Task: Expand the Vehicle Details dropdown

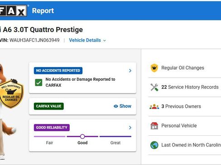Action: point(87,40)
